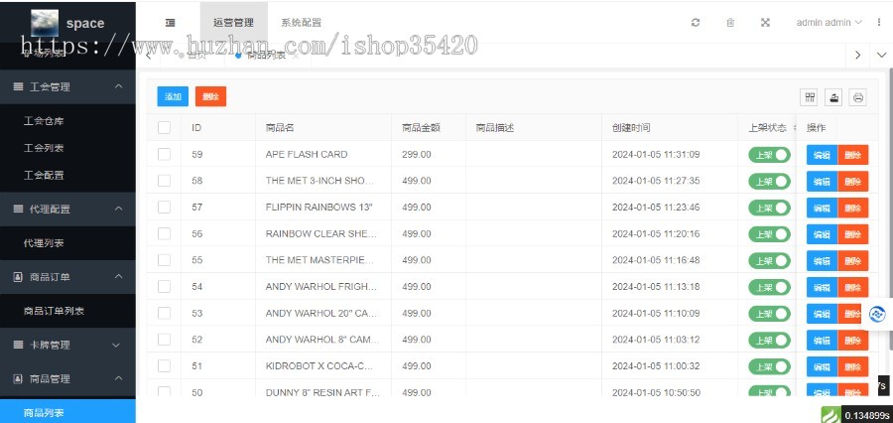Click 删除 for APE FLASH CARD
The width and height of the screenshot is (893, 423).
pos(853,155)
